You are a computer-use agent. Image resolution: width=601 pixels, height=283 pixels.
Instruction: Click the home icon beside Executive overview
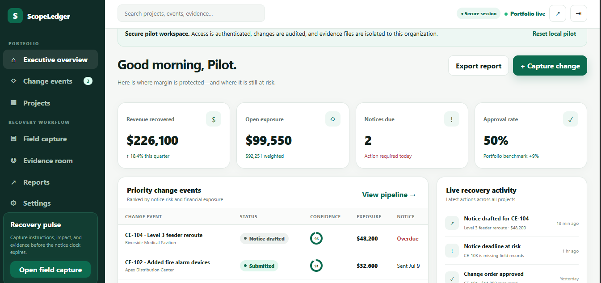pos(13,60)
